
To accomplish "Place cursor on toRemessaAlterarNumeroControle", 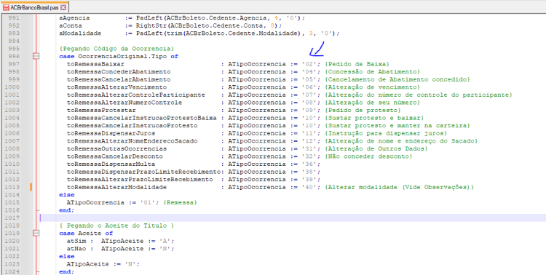I will 124,103.
